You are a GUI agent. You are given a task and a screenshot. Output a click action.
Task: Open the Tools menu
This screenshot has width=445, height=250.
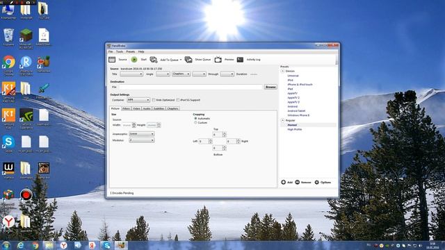pos(120,52)
